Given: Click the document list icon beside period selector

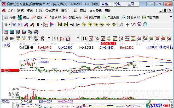Looking at the screenshot, I should (x=20, y=24).
